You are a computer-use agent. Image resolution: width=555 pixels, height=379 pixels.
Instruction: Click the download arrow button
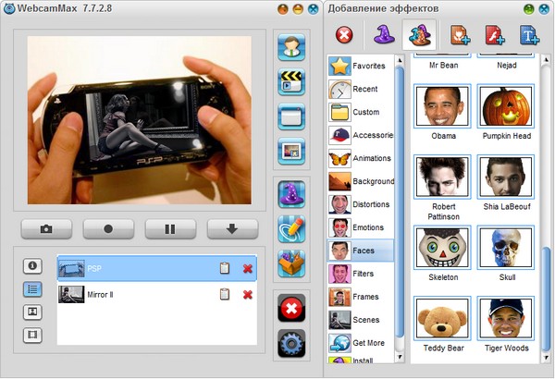click(x=232, y=228)
